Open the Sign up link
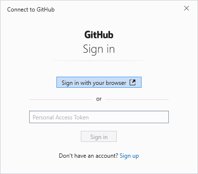Viewport: 198px width, 174px height. click(129, 156)
